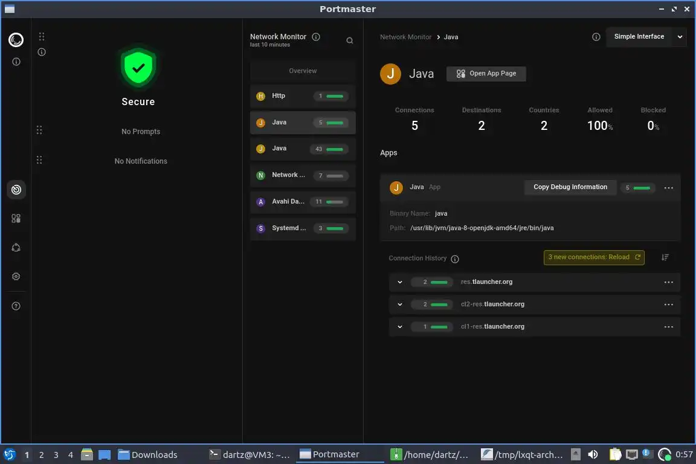Click the sort icon next to the Reload notice

pyautogui.click(x=665, y=257)
